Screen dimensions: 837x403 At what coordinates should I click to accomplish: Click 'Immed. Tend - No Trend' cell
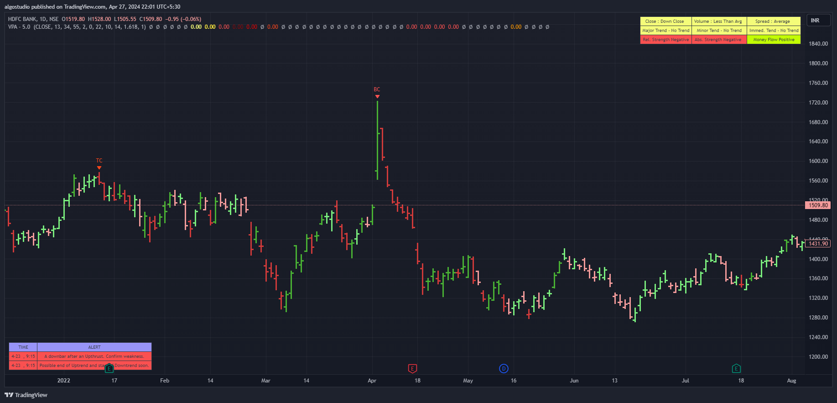click(x=774, y=31)
